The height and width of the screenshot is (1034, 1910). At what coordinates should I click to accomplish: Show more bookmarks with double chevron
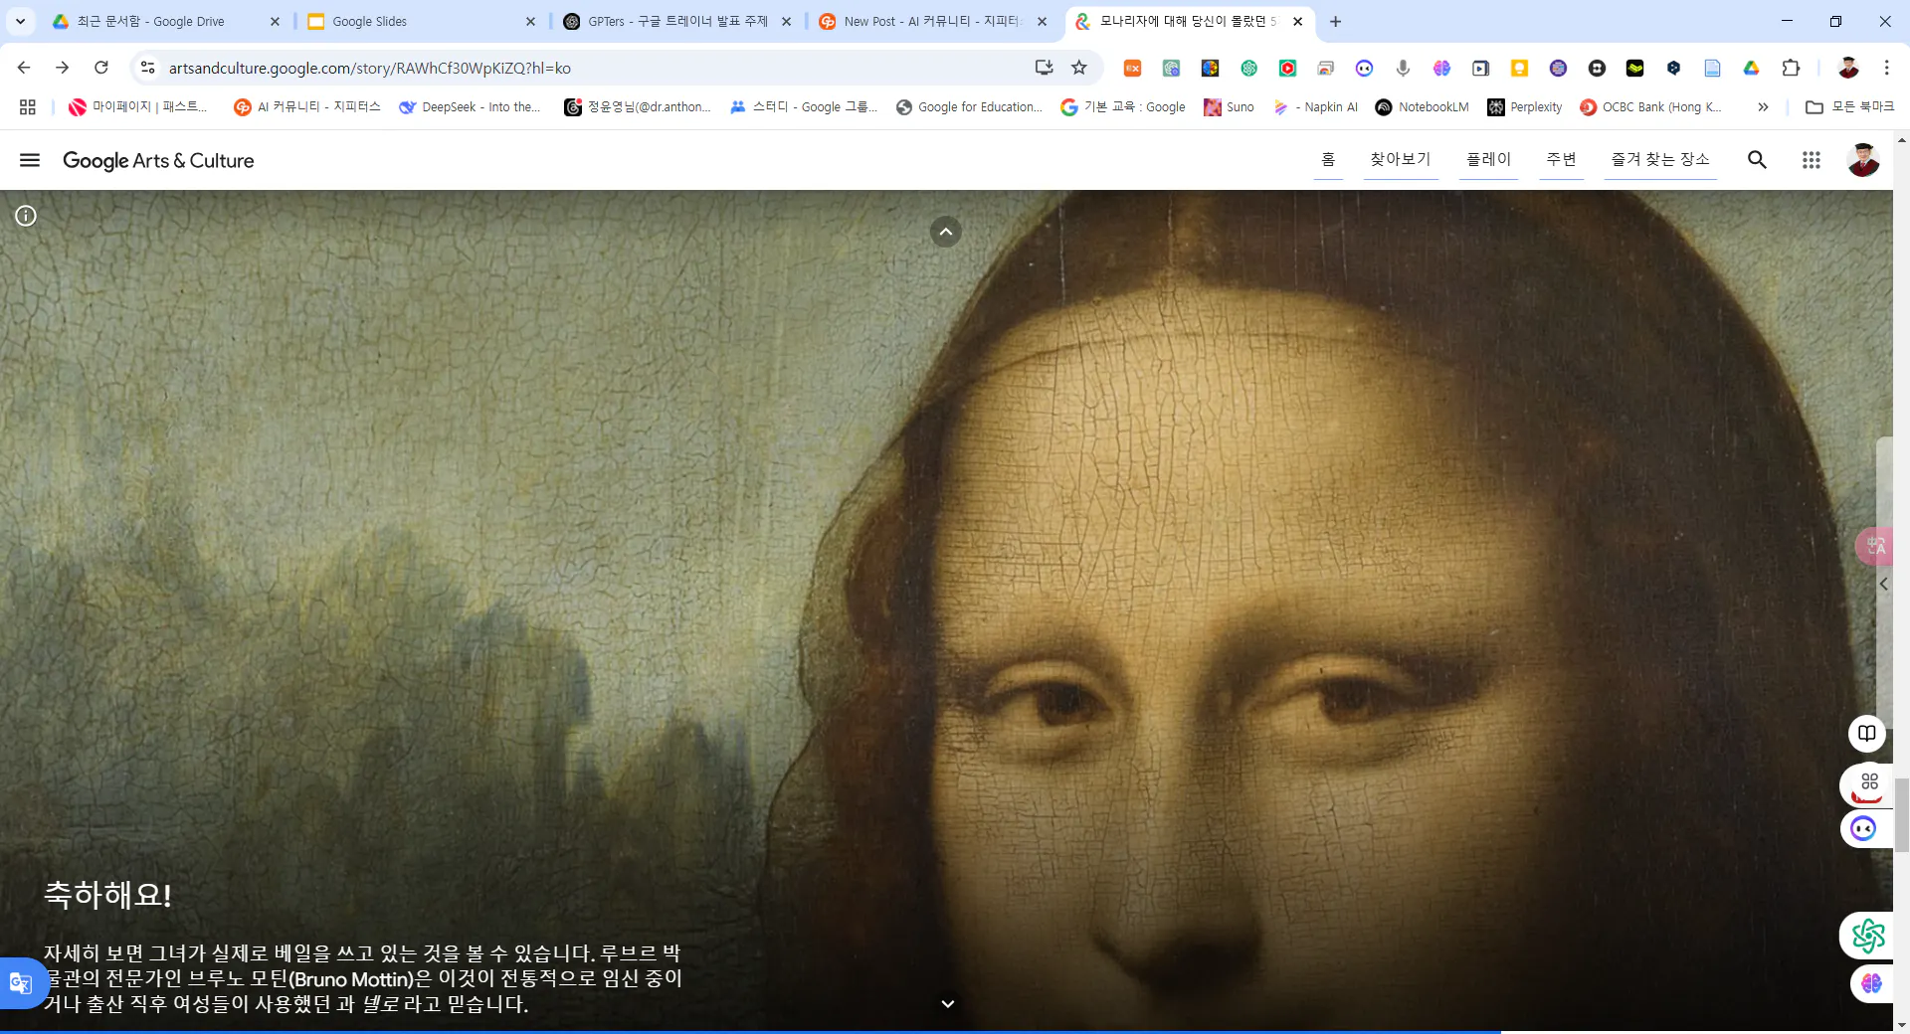click(x=1763, y=106)
